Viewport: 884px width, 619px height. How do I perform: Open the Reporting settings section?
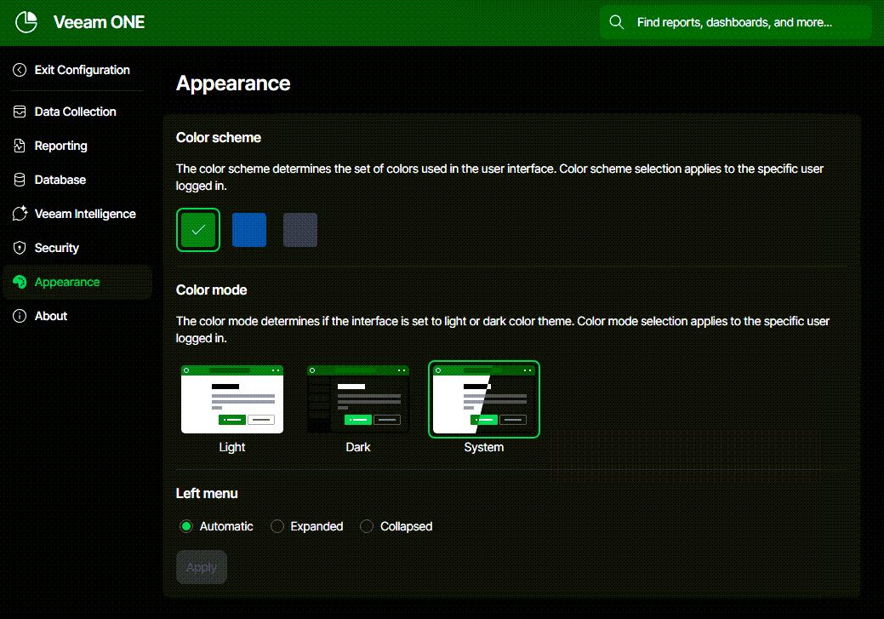(x=60, y=146)
